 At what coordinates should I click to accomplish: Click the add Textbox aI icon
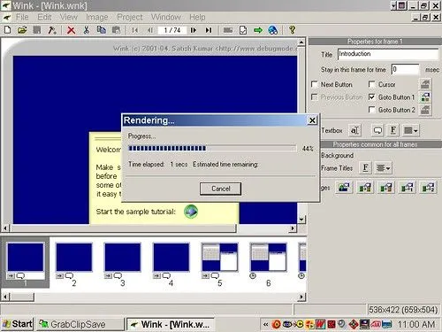pos(354,130)
